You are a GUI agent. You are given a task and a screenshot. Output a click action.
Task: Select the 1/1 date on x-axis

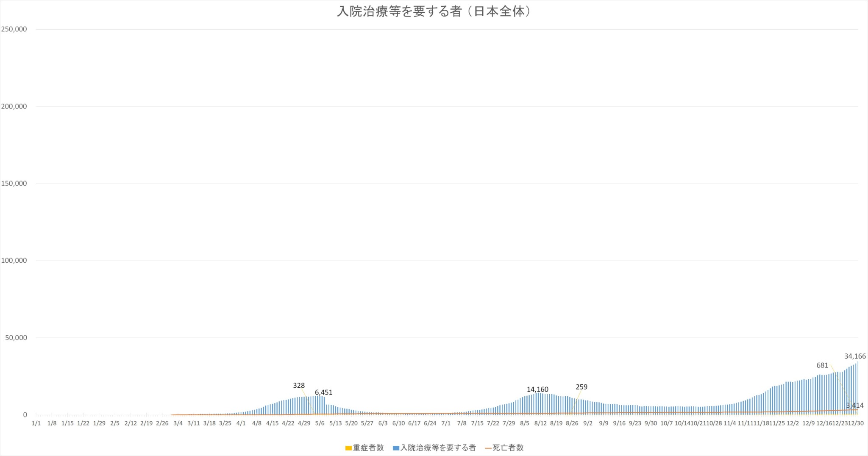(x=36, y=423)
